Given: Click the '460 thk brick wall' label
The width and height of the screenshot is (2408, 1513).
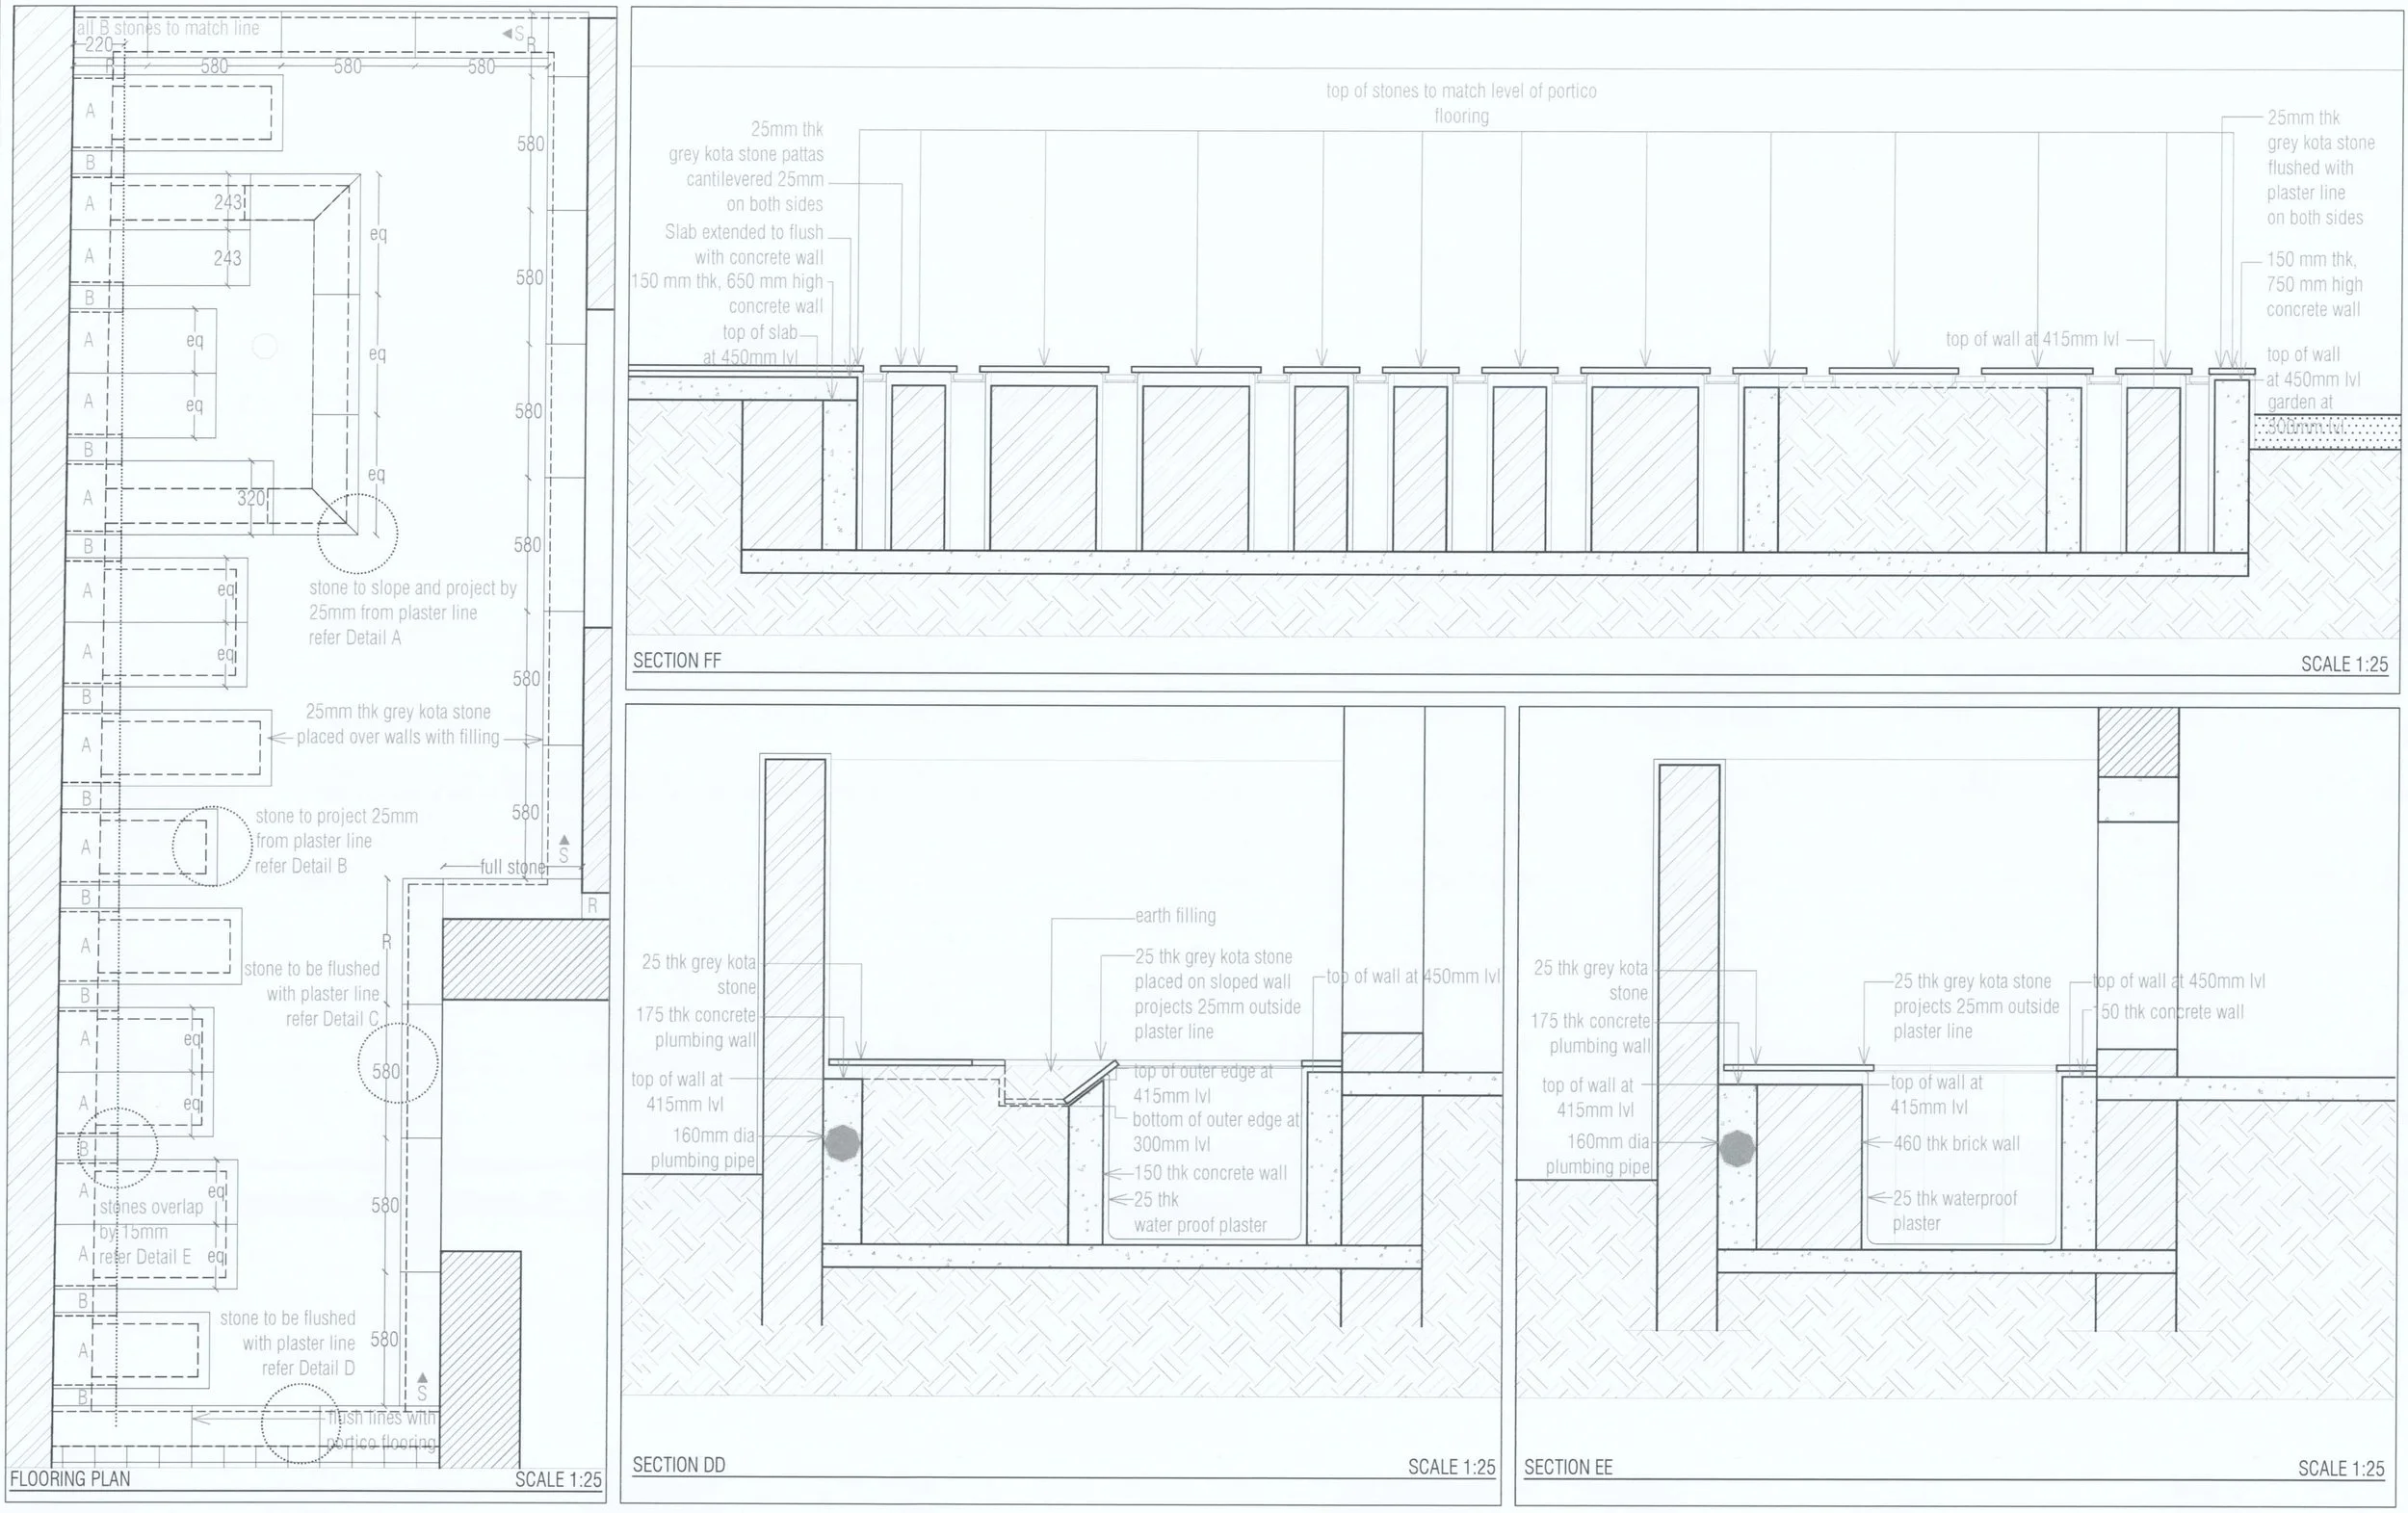Looking at the screenshot, I should tap(1956, 1143).
